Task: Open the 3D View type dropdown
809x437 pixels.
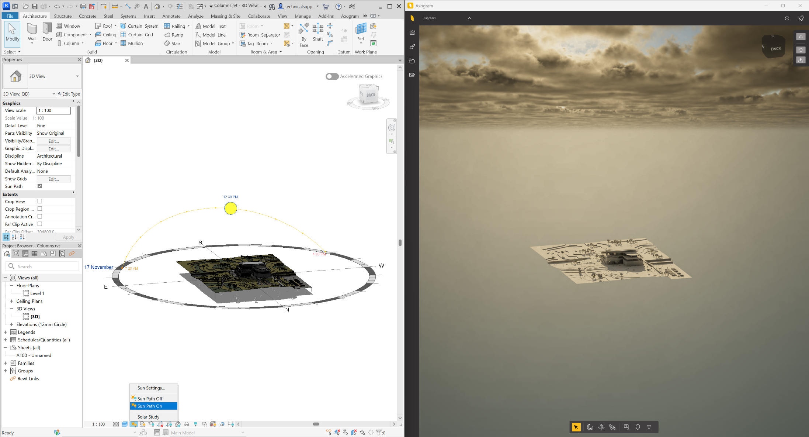Action: (x=77, y=76)
